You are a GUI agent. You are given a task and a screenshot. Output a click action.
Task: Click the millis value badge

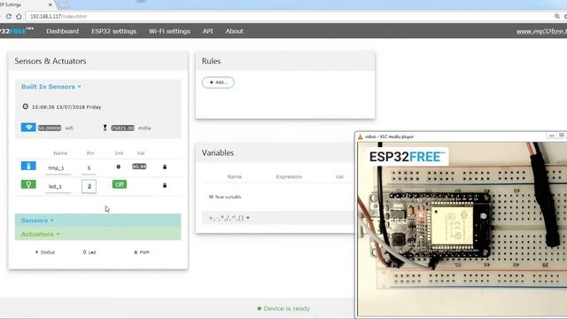pos(123,128)
